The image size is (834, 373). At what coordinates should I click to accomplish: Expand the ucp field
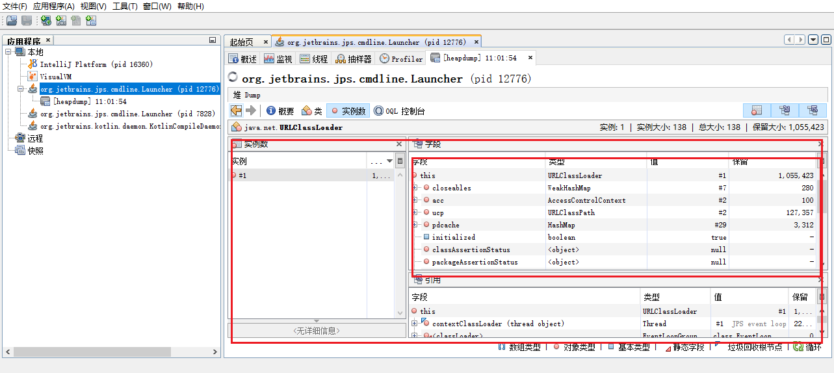click(x=415, y=212)
